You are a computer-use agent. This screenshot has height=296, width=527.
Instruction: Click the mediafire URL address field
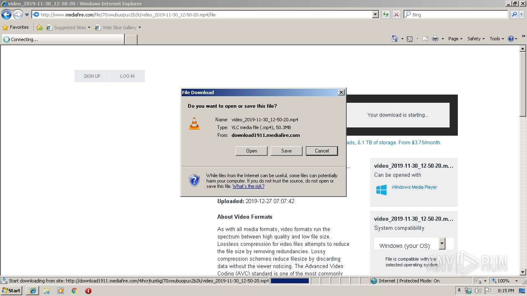[x=202, y=14]
